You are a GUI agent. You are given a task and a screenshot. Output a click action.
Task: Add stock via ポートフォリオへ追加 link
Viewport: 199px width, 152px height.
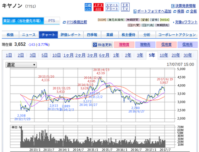[x=152, y=11]
